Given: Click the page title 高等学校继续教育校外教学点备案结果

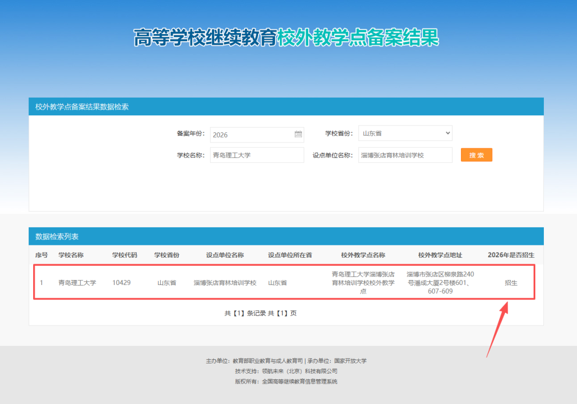Looking at the screenshot, I should [x=286, y=37].
